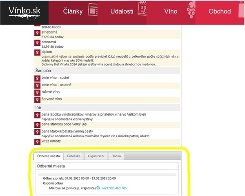Select najvyššie ohodnotená vzorka výstavy text
This screenshot has height=196, width=245.
(x=67, y=119)
